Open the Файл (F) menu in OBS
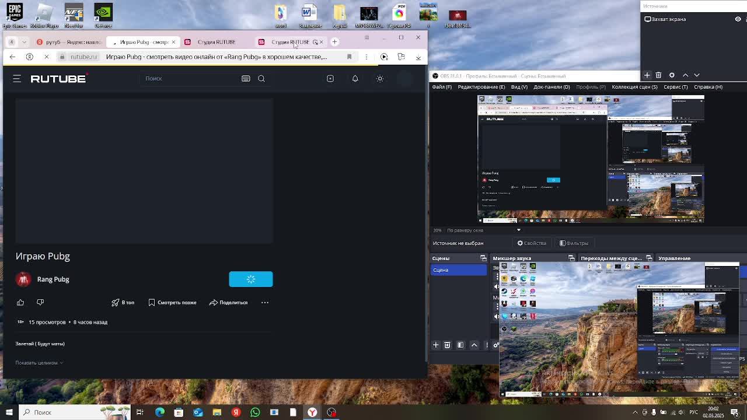Image resolution: width=747 pixels, height=420 pixels. 442,87
